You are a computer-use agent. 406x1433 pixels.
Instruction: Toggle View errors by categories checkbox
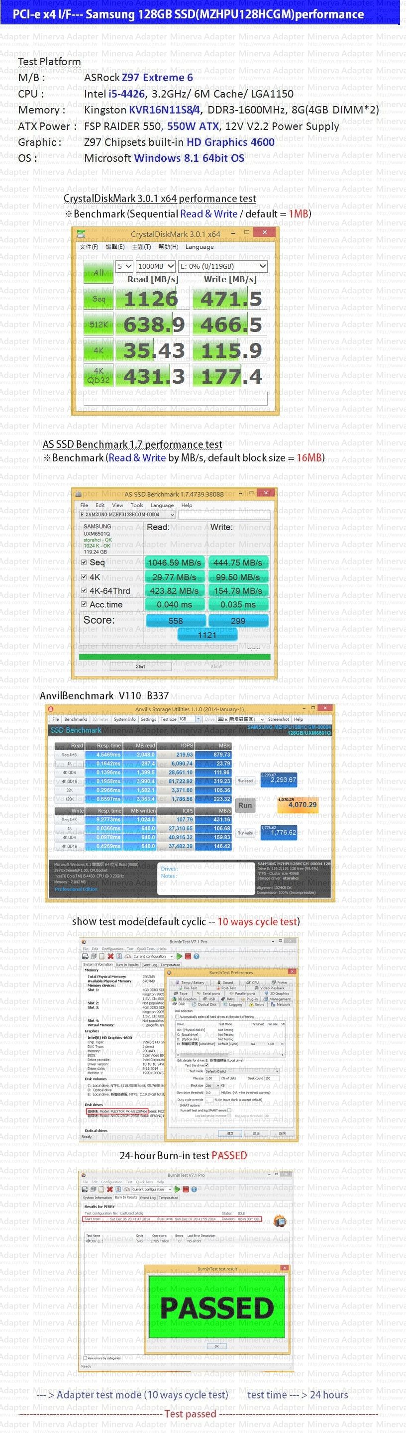pos(85,1358)
